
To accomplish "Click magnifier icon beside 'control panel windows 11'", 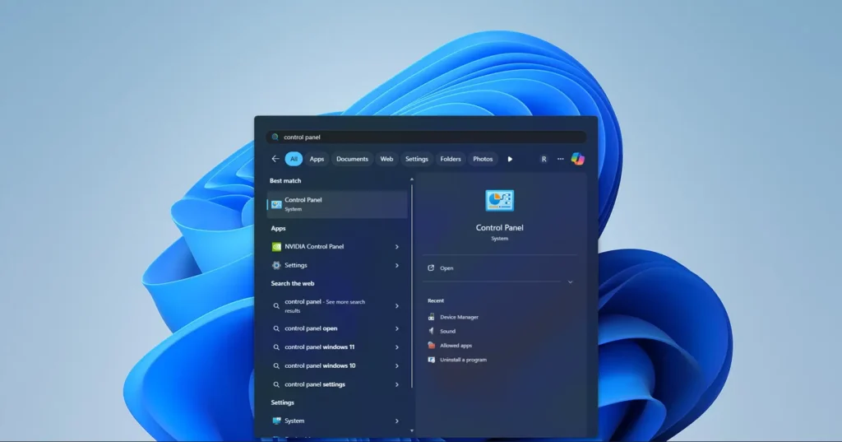I will (276, 347).
